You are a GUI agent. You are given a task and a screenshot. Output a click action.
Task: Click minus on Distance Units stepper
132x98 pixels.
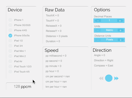tap(98, 40)
